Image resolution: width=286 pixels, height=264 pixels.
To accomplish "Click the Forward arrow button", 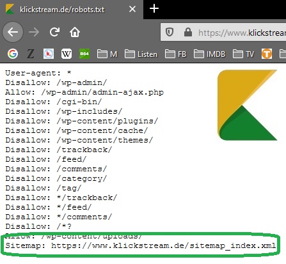I will tap(34, 32).
